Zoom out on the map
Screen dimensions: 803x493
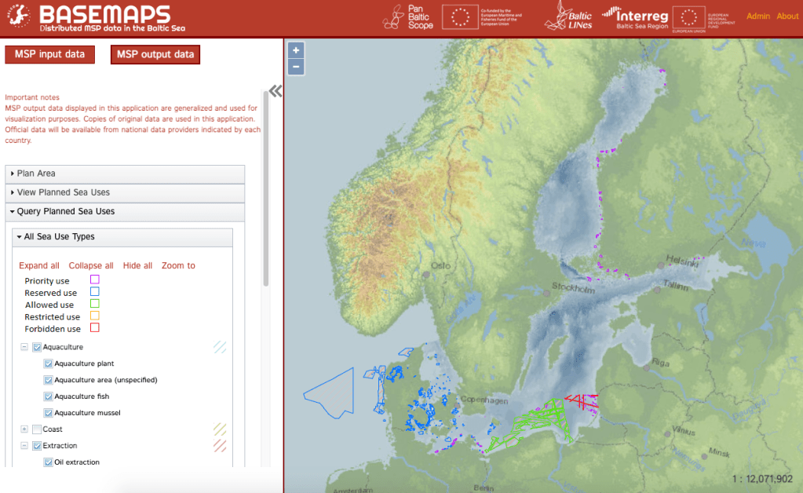click(x=296, y=67)
